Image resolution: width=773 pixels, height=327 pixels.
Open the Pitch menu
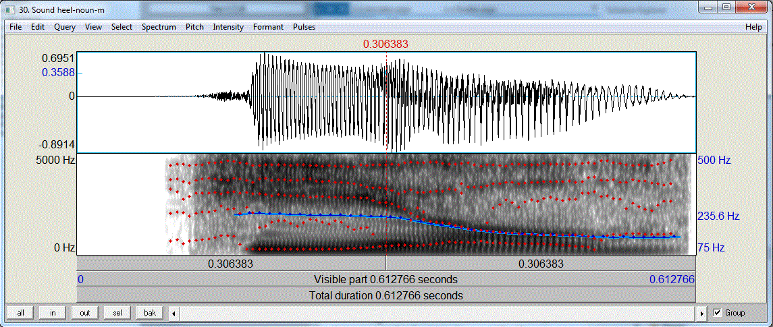tap(194, 27)
